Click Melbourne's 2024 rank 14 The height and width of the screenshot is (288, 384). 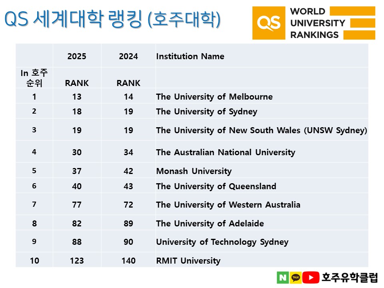[128, 97]
